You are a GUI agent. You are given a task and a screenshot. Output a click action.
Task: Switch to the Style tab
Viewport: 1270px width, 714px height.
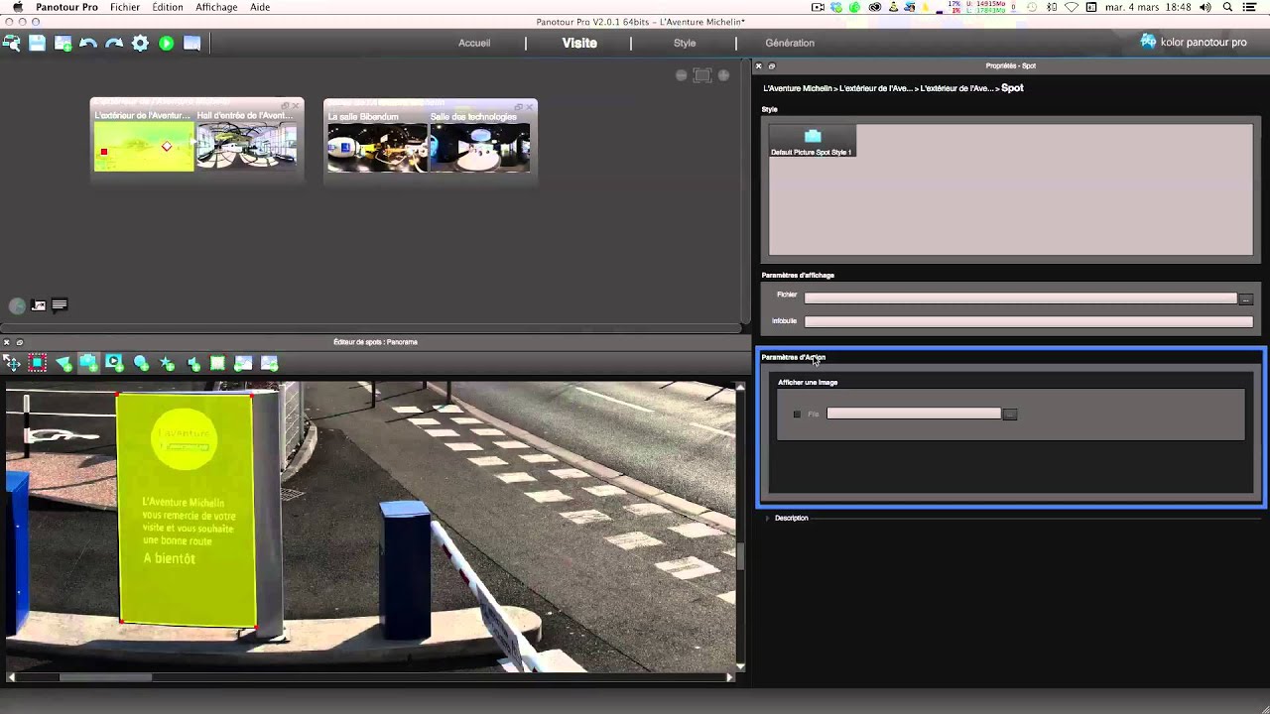tap(685, 43)
